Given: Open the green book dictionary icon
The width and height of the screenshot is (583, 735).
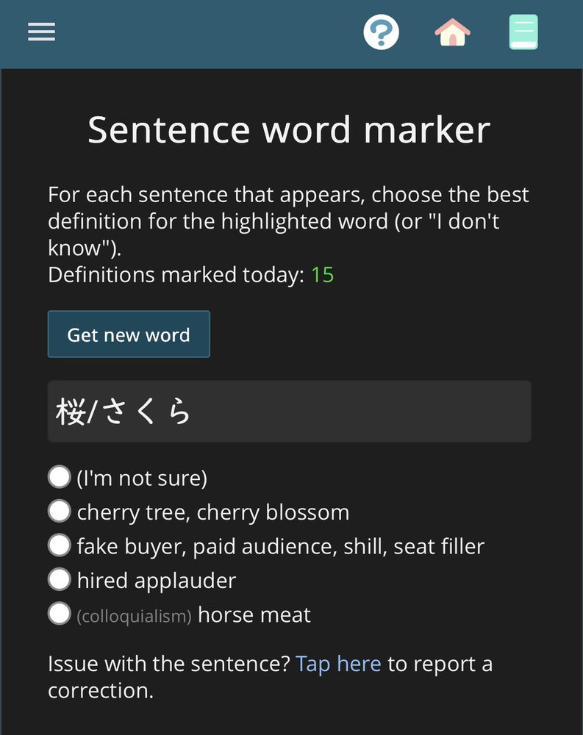Looking at the screenshot, I should coord(523,32).
